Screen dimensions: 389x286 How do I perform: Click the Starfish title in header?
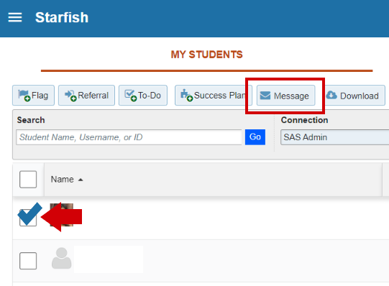62,17
